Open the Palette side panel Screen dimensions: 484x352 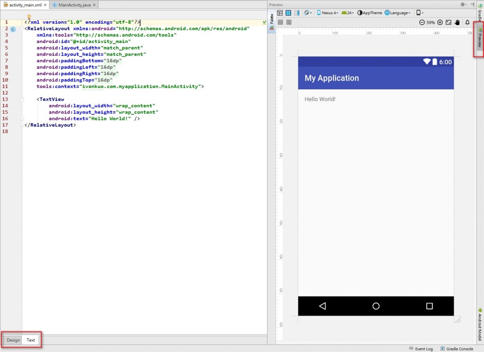coord(272,21)
